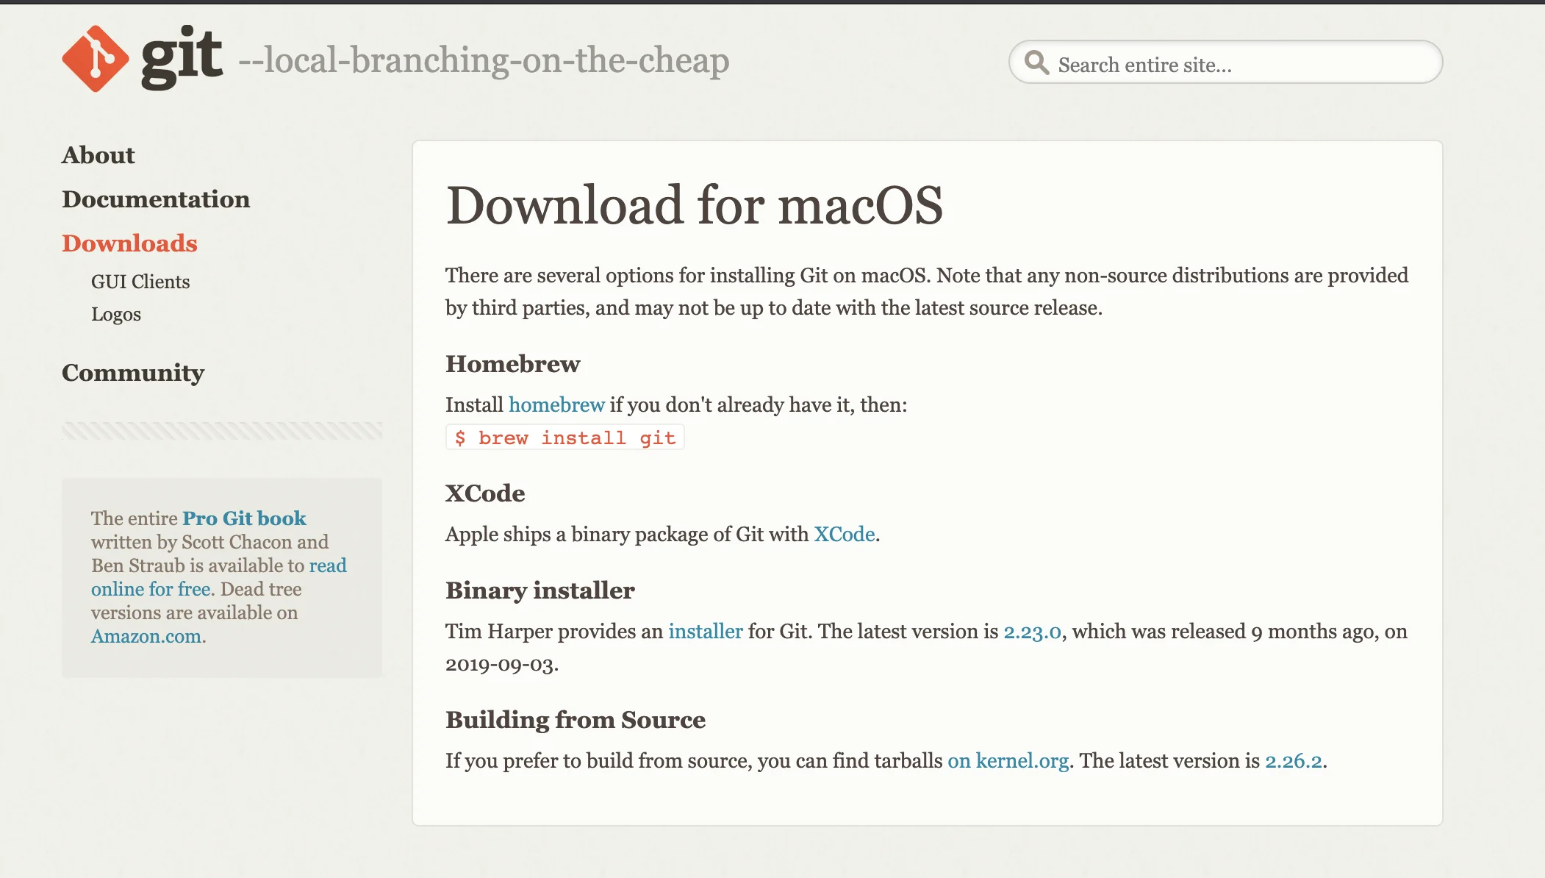1545x878 pixels.
Task: Go to the Documentation page
Action: [156, 199]
